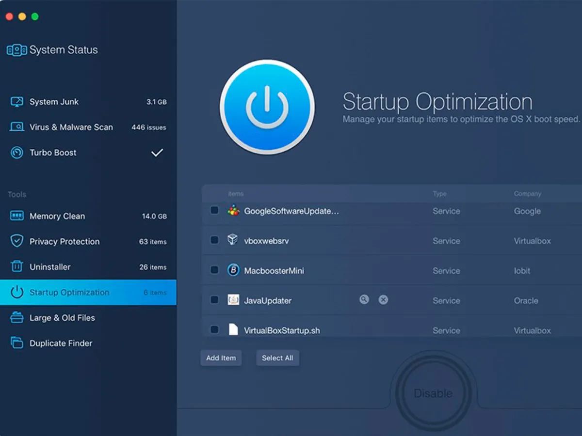This screenshot has width=582, height=436.
Task: Click the VirtualBoxStartup.sh file icon
Action: 233,330
